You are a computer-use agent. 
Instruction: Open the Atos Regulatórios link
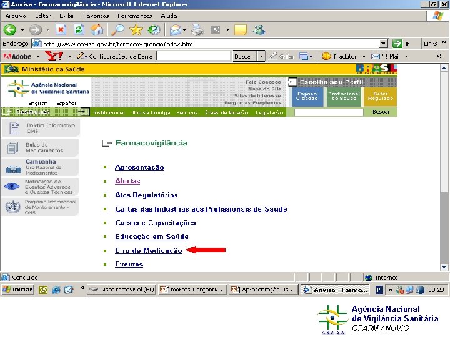click(x=146, y=195)
